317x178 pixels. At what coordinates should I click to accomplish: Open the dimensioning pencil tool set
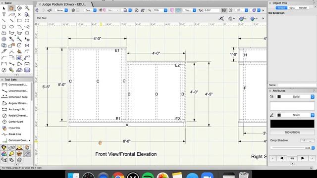27,154
